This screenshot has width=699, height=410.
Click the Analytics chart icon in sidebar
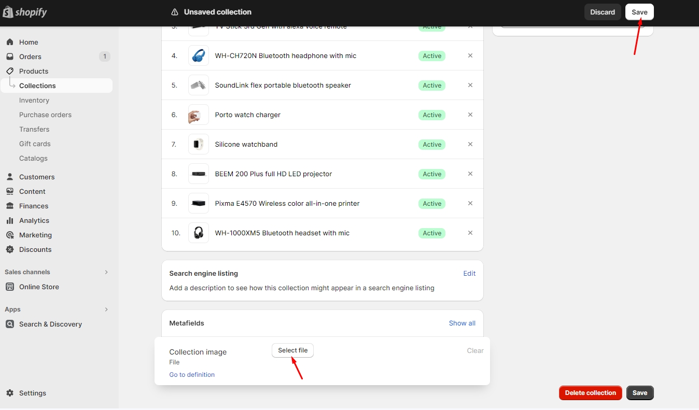pos(10,220)
